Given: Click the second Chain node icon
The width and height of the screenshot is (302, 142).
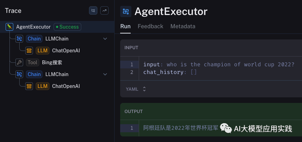Looking at the screenshot, I should click(x=20, y=74).
